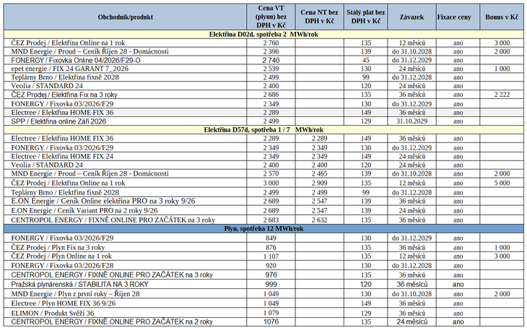Select the Pražská plynárenská STABILITA NA 3 ROKY cell

pos(126,284)
